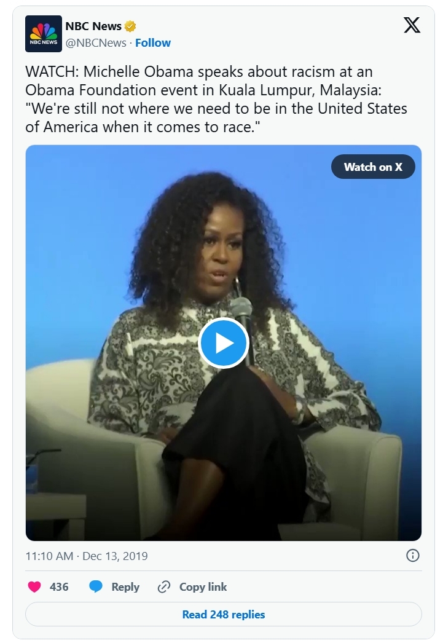443x643 pixels.
Task: Click the Watch on X button
Action: coord(373,167)
